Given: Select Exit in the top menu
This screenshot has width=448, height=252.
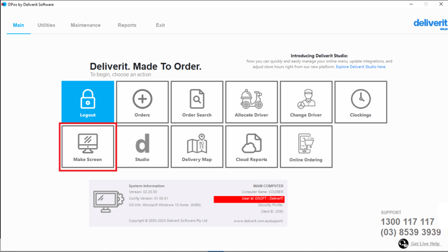Looking at the screenshot, I should (x=160, y=25).
